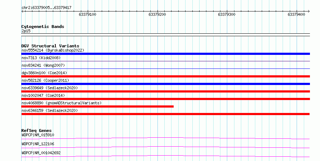Viewport: 320px width, 161px height.
Task: Select the red bar under nsv1002047
Action: 165,99
